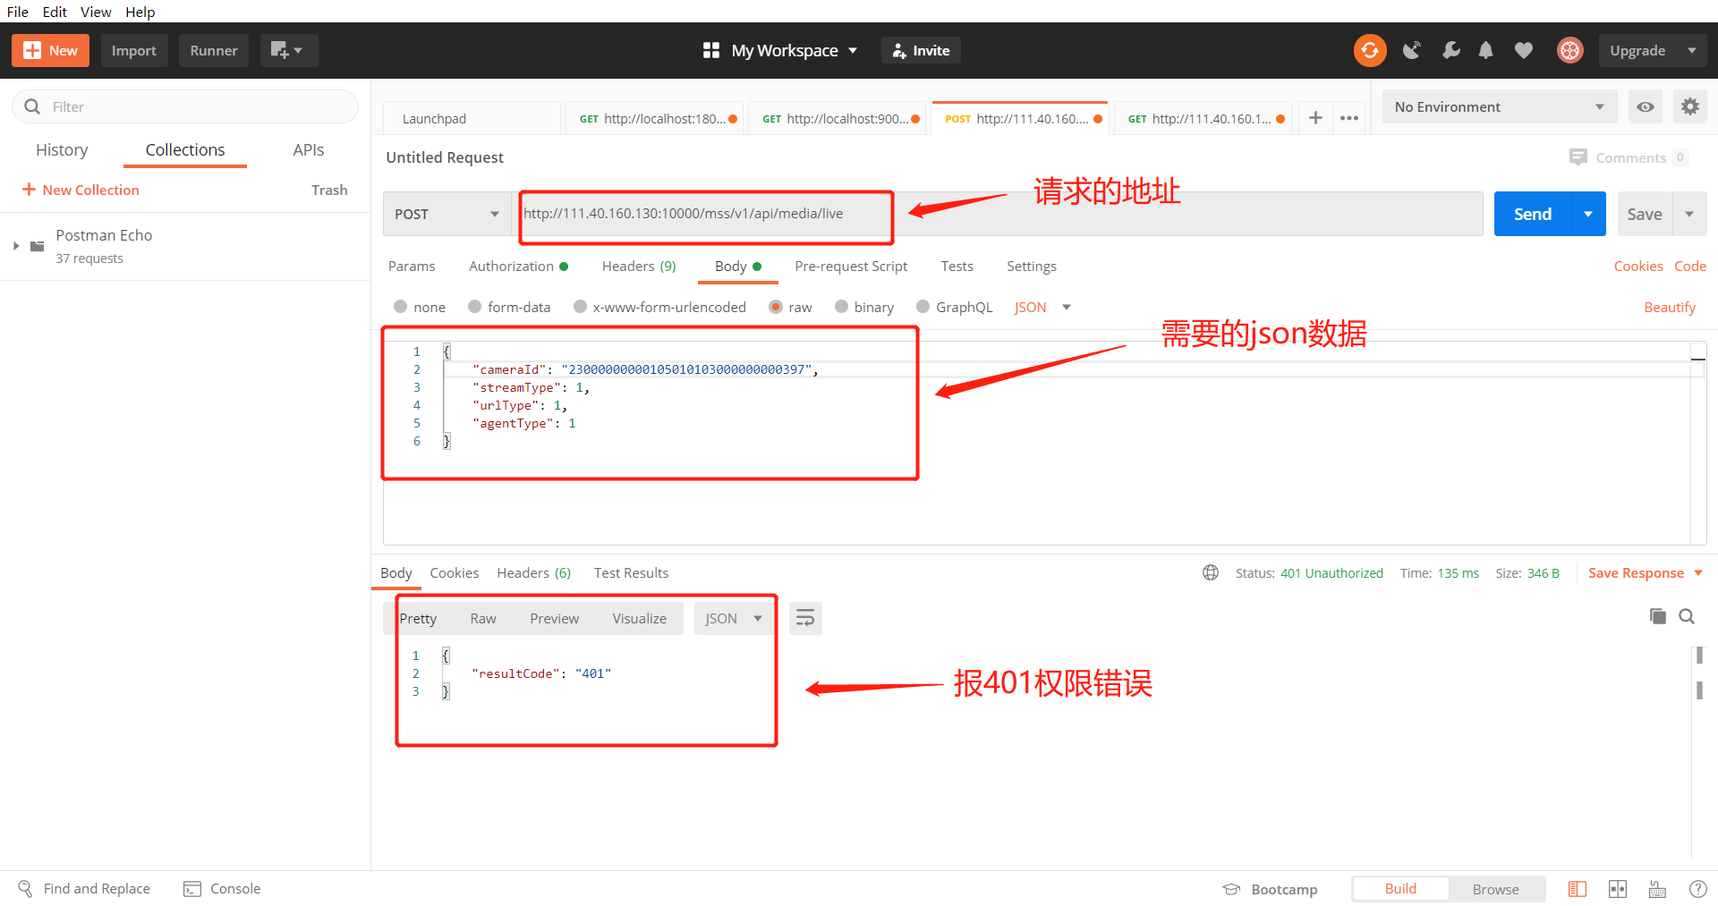Viewport: 1718px width, 906px height.
Task: Open the response JSON format dropdown
Action: (x=733, y=618)
